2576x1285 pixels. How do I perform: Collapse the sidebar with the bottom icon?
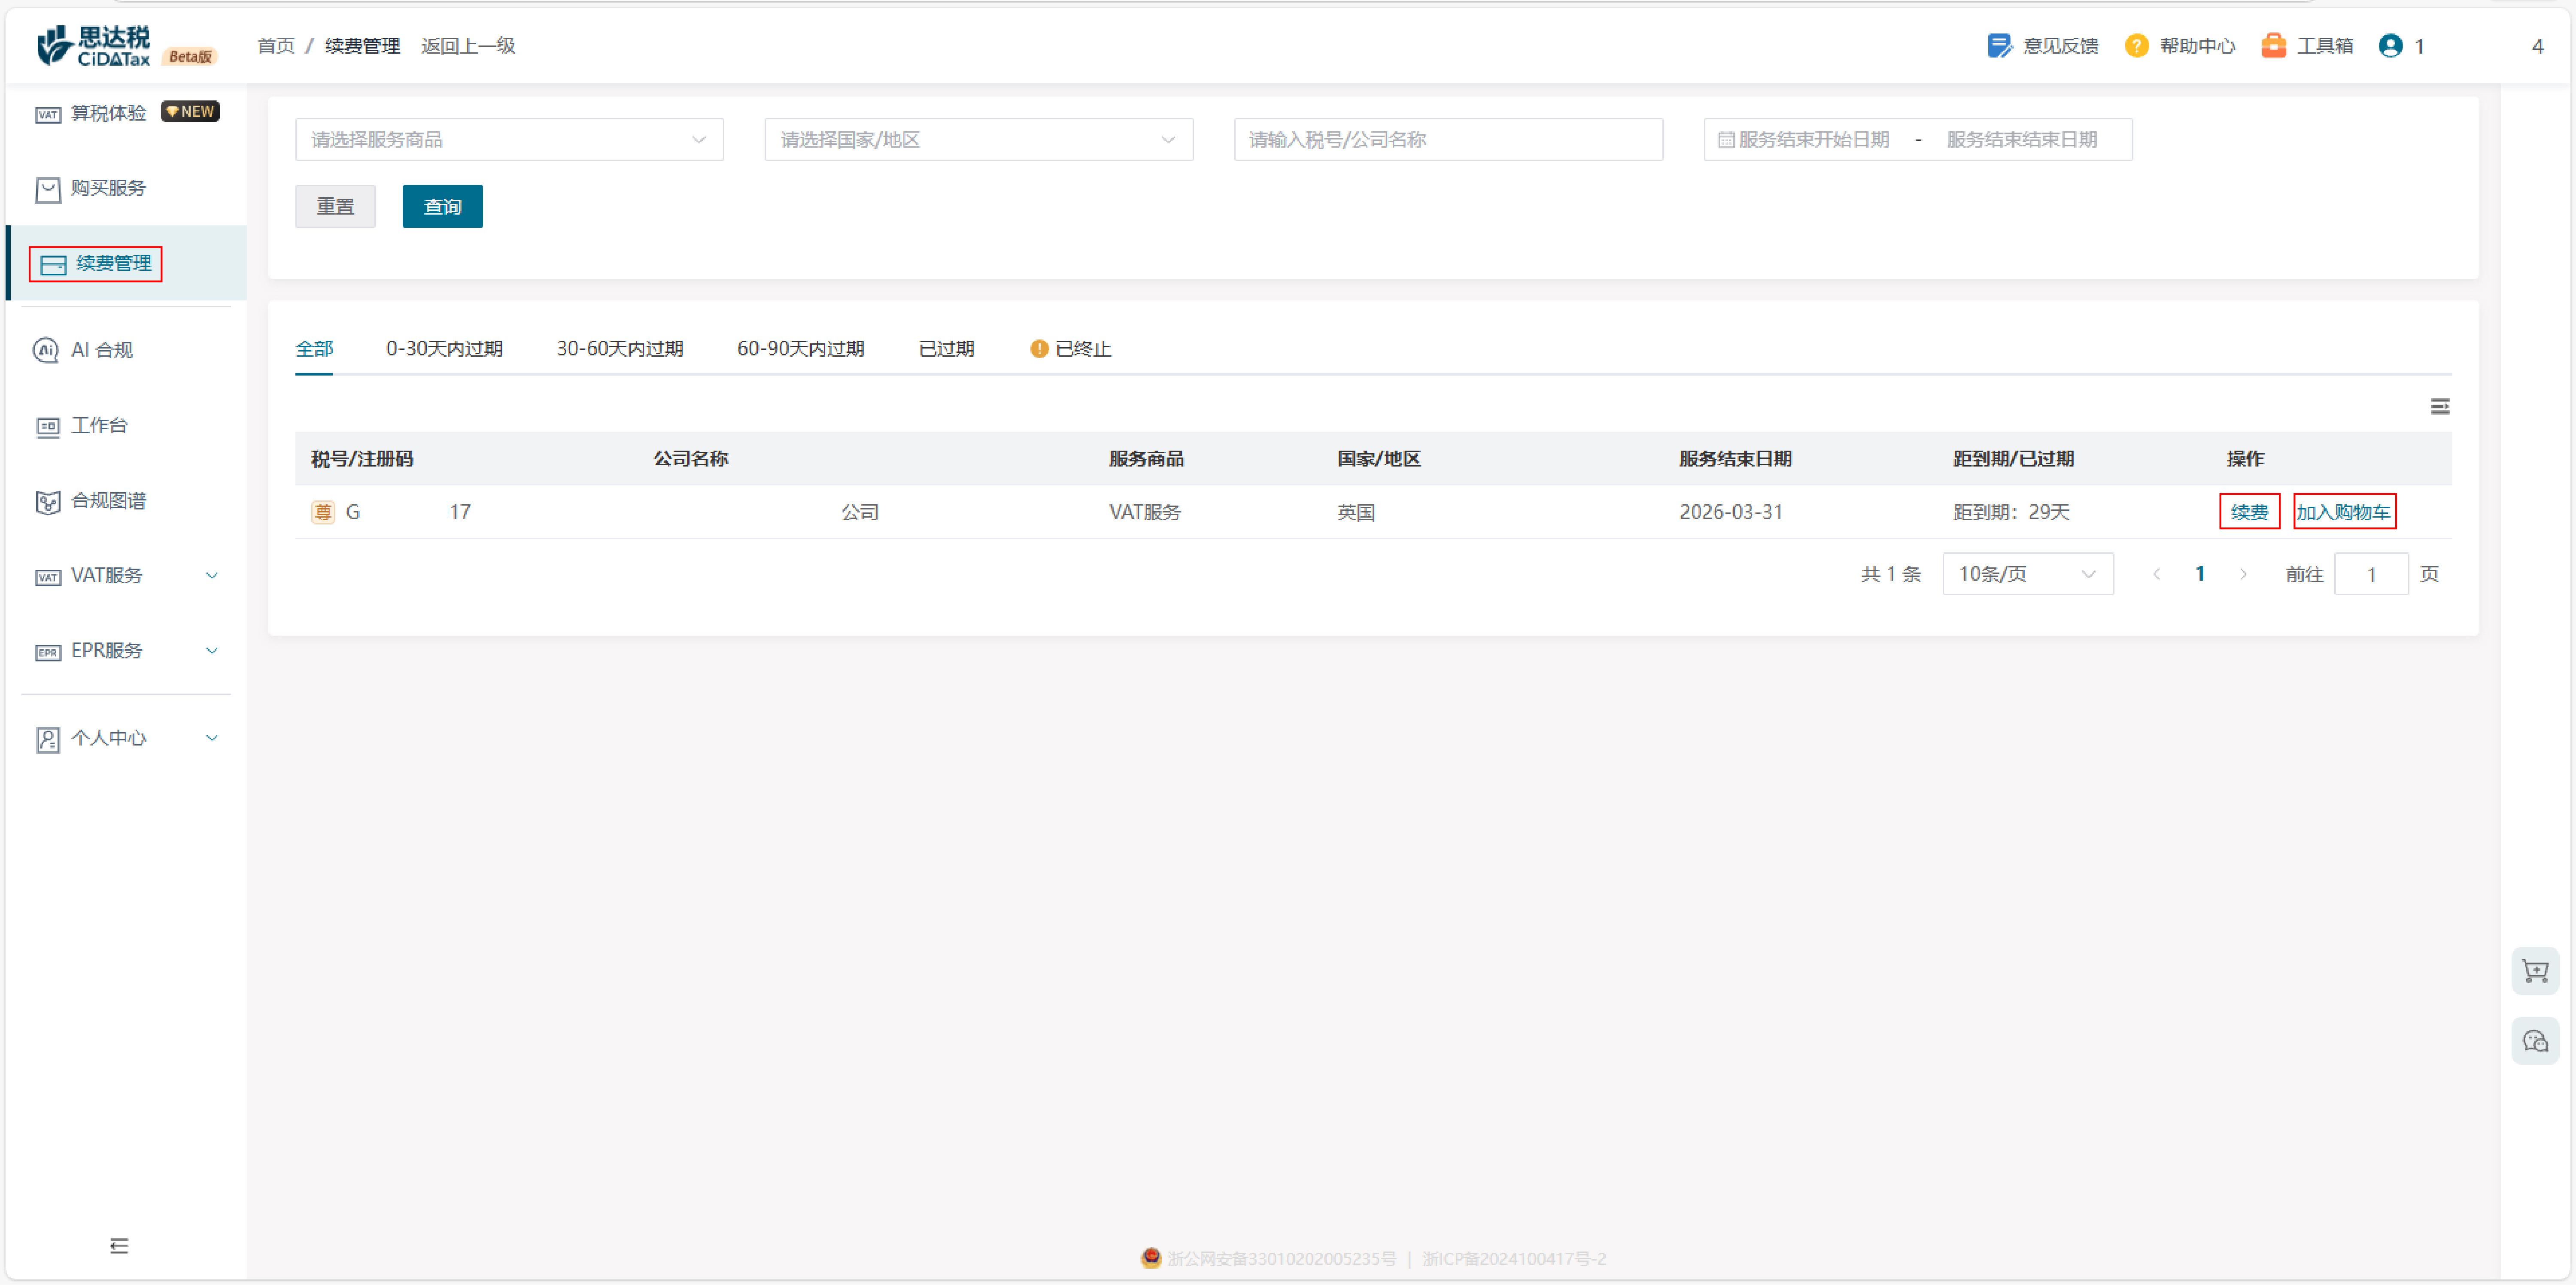pyautogui.click(x=119, y=1245)
